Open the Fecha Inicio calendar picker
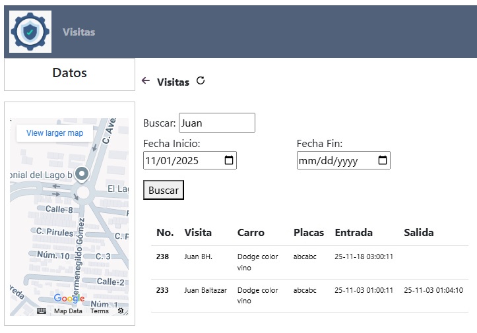The width and height of the screenshot is (477, 333). [228, 160]
